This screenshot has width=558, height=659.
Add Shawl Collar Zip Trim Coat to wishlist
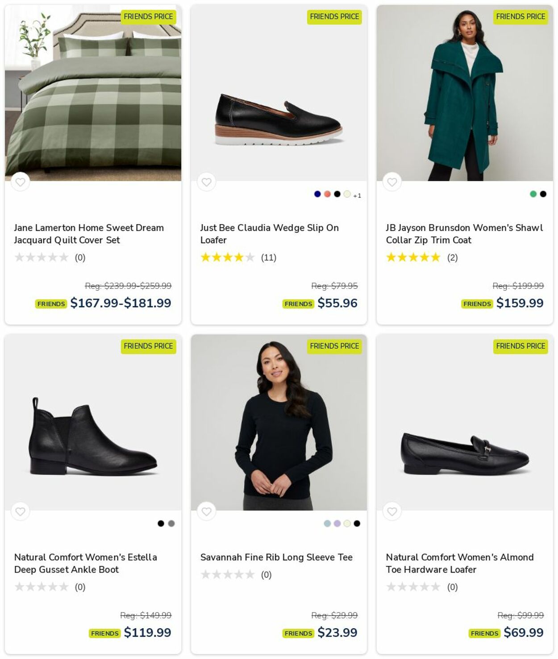392,182
